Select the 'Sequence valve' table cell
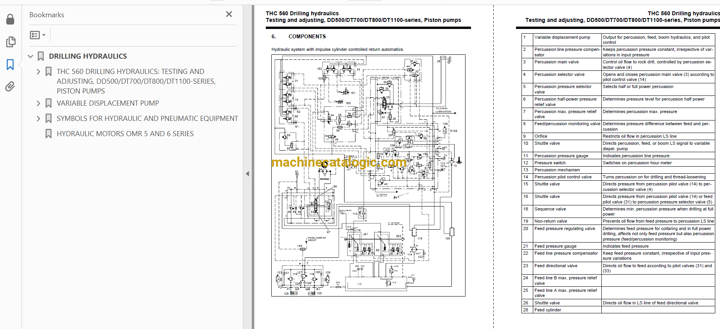 pos(567,212)
